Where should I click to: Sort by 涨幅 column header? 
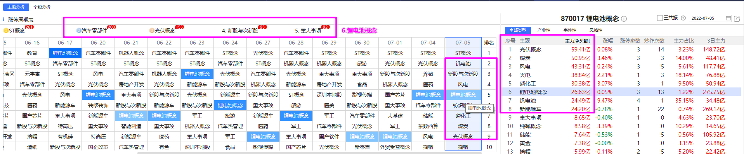tap(607, 41)
